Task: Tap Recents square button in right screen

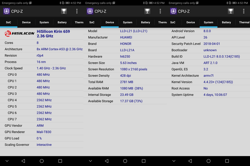Action: [x=227, y=161]
